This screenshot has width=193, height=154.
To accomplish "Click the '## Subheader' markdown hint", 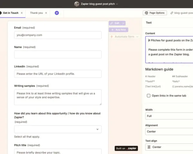I will tap(180, 76).
